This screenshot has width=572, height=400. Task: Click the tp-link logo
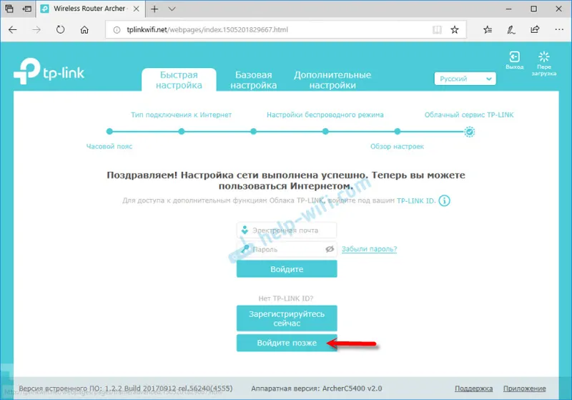pos(49,71)
